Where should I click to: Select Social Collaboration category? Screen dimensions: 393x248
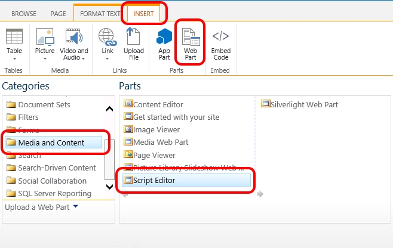click(x=52, y=181)
